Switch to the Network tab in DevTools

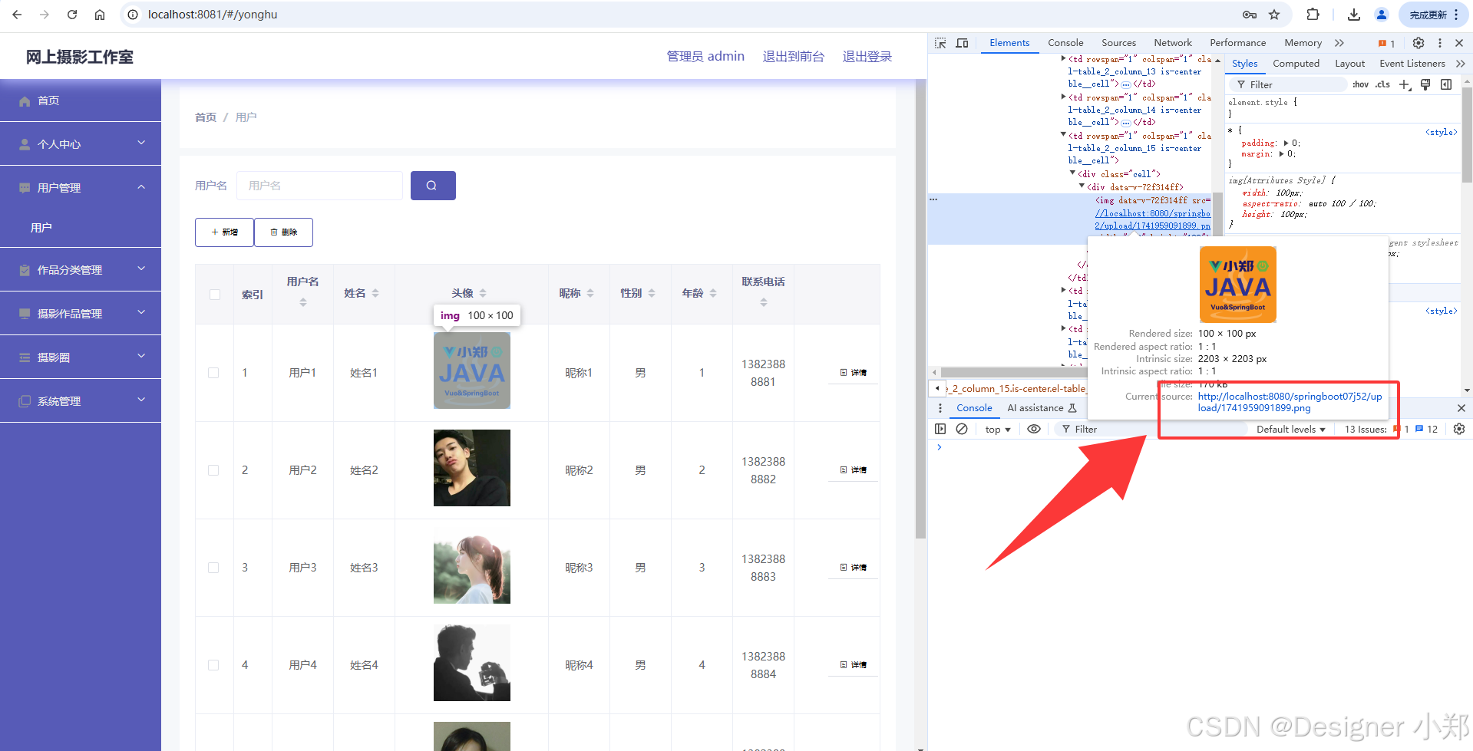click(x=1172, y=43)
